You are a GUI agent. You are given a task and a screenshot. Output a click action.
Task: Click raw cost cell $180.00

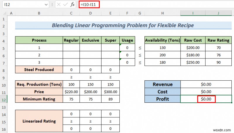[193, 55]
